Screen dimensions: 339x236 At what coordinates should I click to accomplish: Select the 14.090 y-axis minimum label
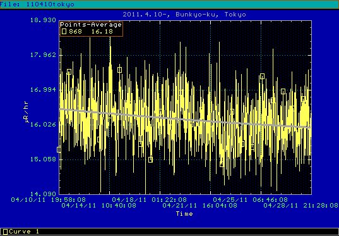click(43, 194)
